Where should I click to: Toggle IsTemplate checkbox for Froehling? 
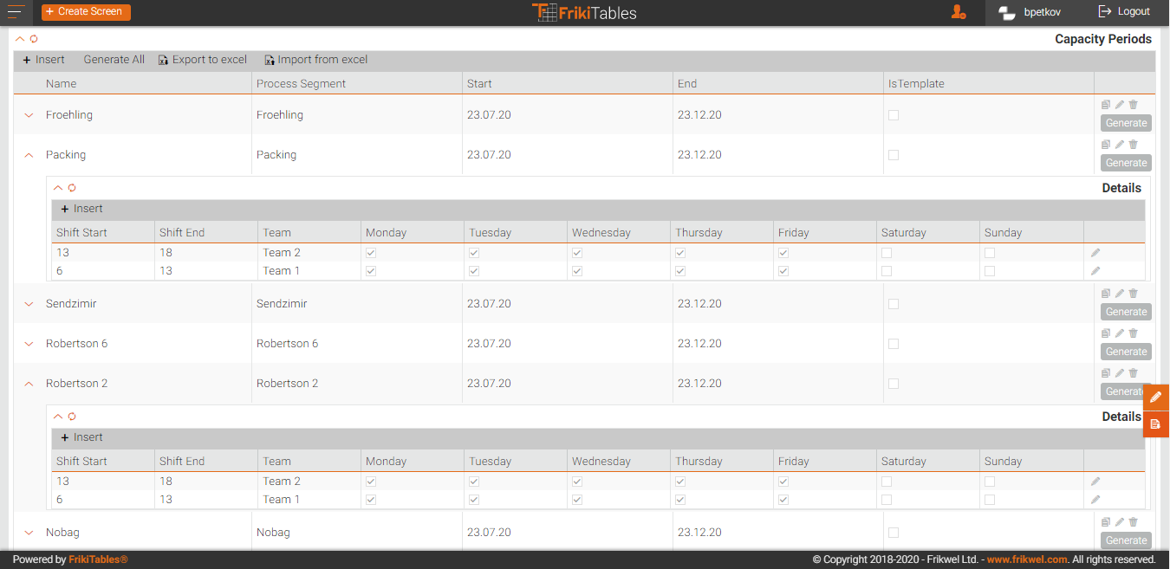tap(894, 115)
